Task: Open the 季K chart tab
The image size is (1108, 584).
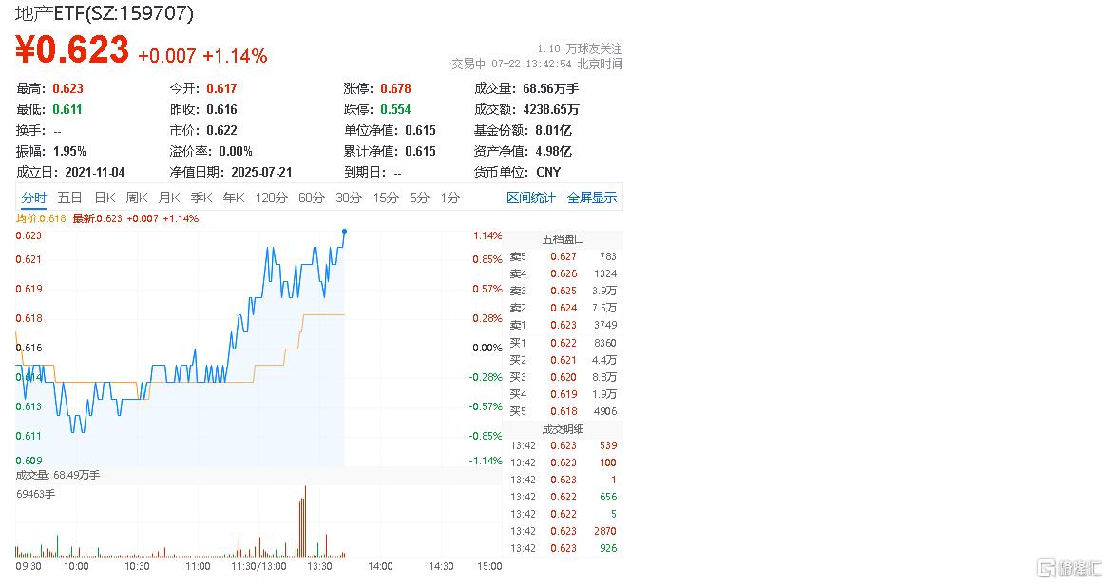Action: click(x=201, y=198)
